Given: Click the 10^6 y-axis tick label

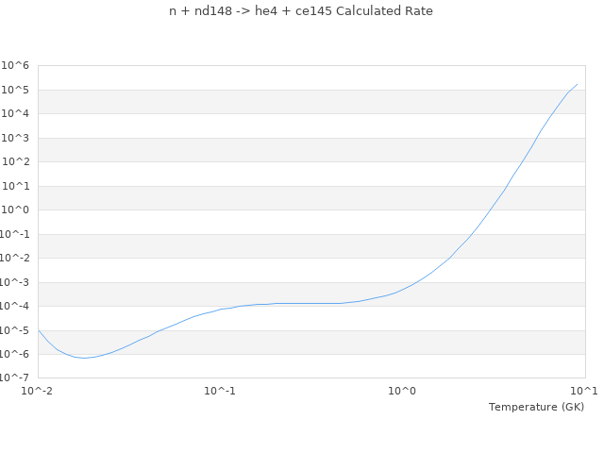Looking at the screenshot, I should [x=15, y=66].
